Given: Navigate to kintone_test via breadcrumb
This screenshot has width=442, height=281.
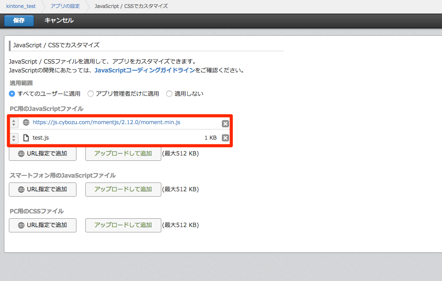Looking at the screenshot, I should 21,6.
